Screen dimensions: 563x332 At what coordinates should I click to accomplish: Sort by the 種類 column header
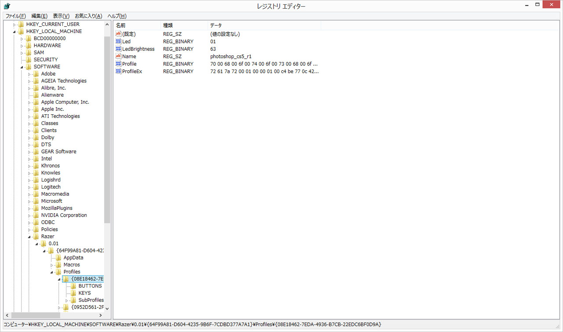[184, 26]
